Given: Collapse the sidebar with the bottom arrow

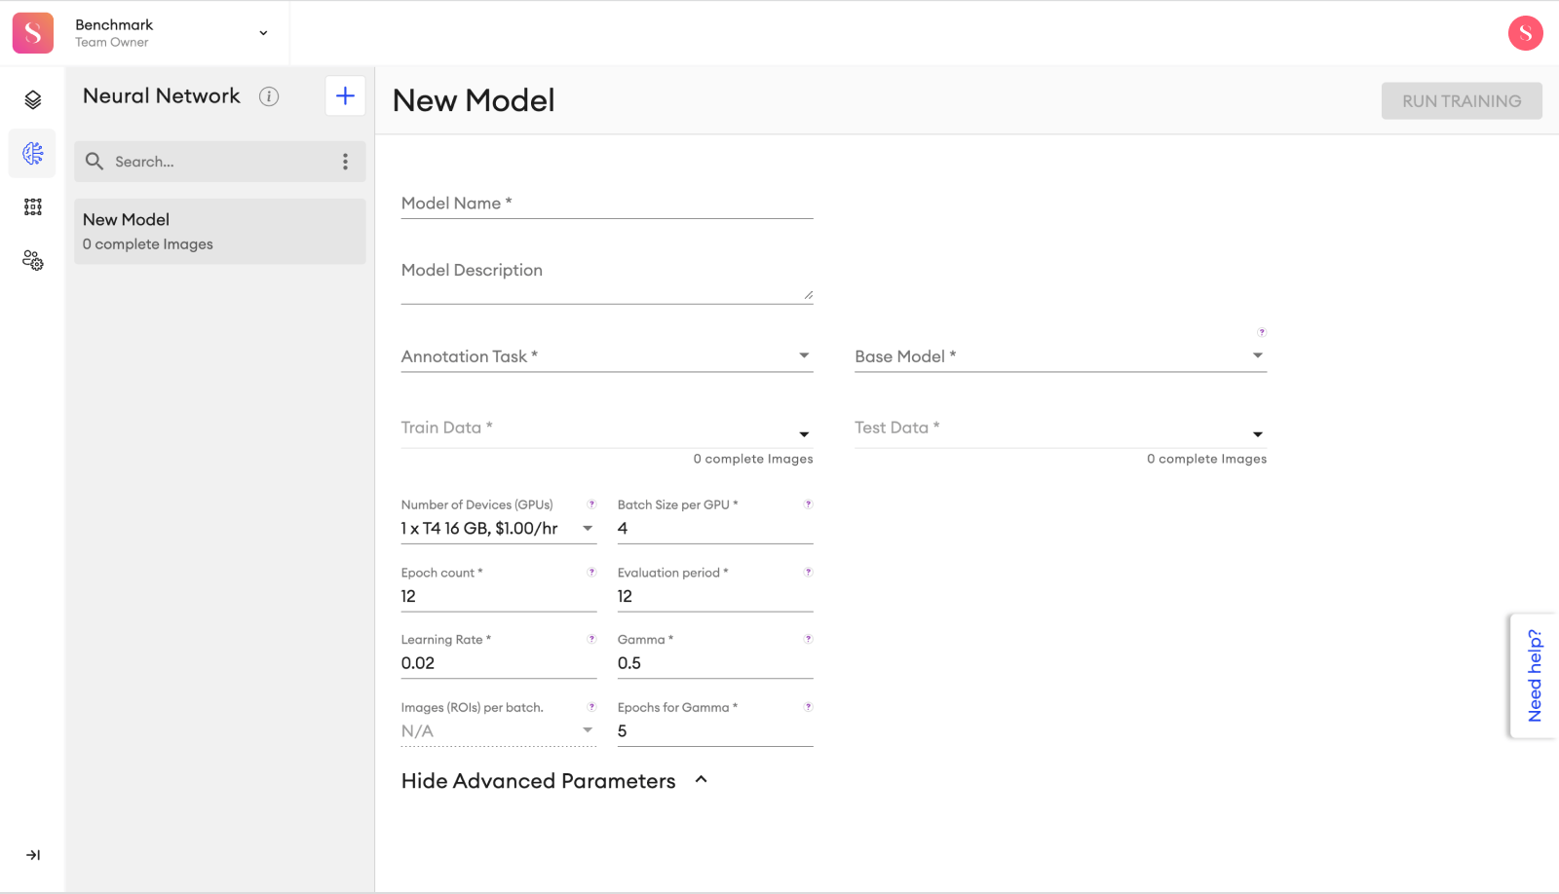Looking at the screenshot, I should (32, 855).
